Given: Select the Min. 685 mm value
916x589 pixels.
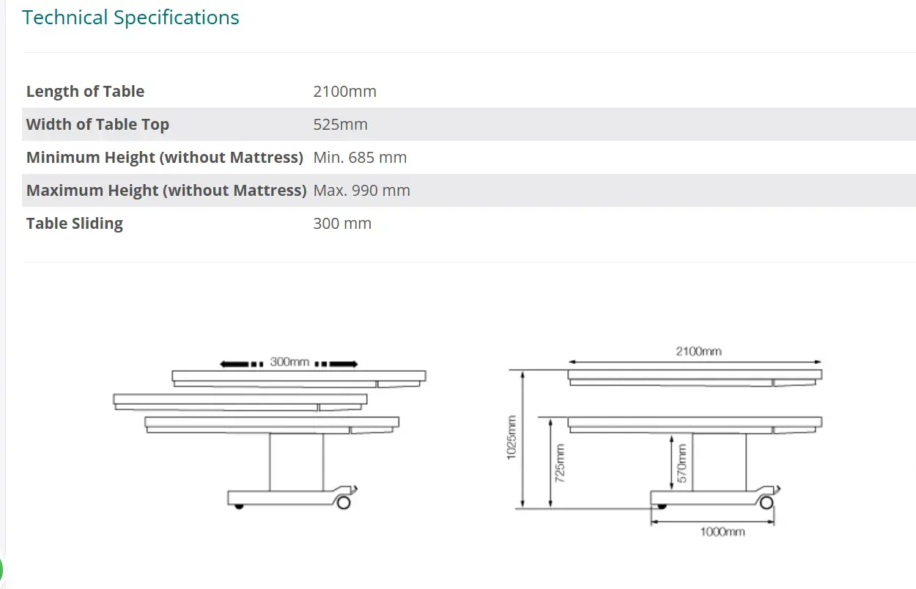Looking at the screenshot, I should [359, 158].
